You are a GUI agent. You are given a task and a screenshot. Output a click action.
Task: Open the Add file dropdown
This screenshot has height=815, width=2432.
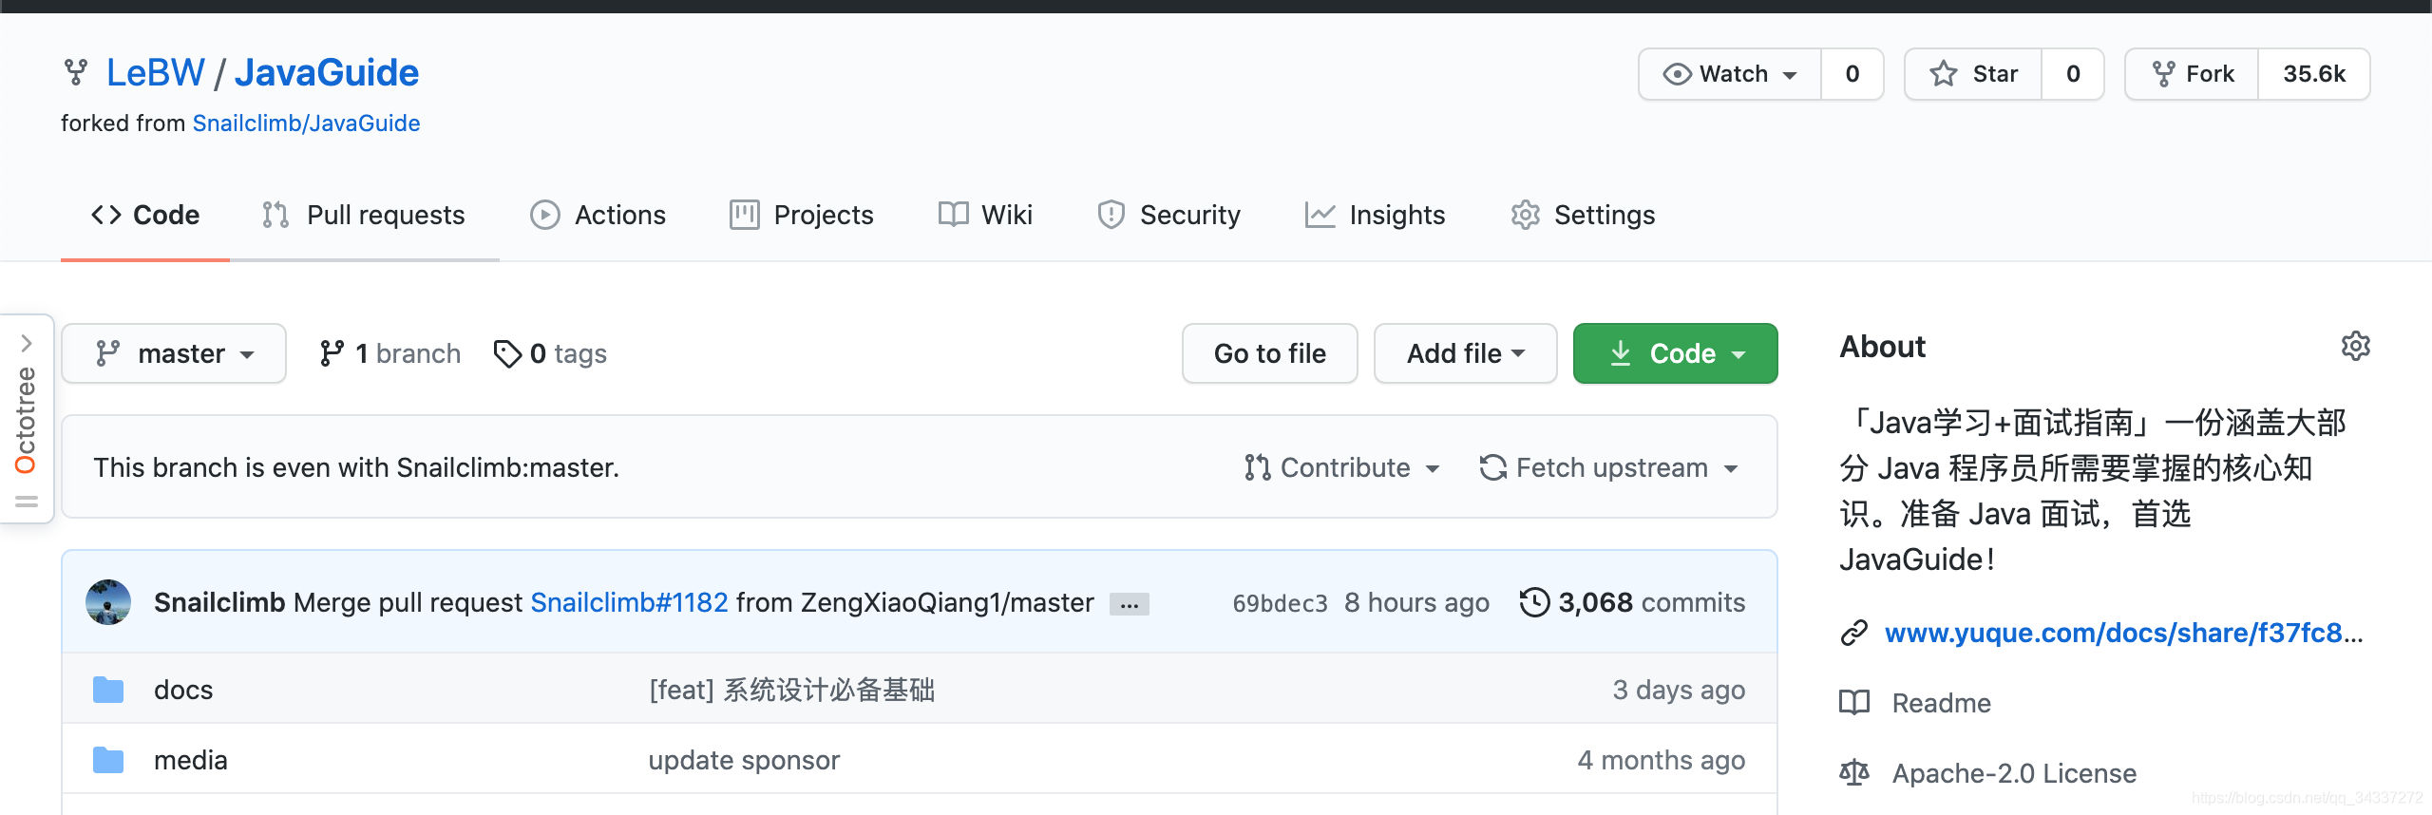tap(1465, 353)
